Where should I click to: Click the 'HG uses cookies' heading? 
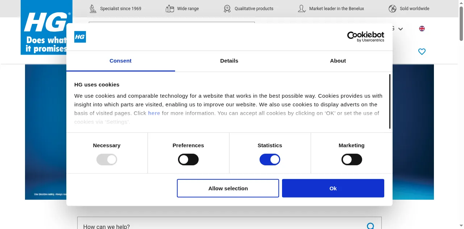tap(97, 85)
